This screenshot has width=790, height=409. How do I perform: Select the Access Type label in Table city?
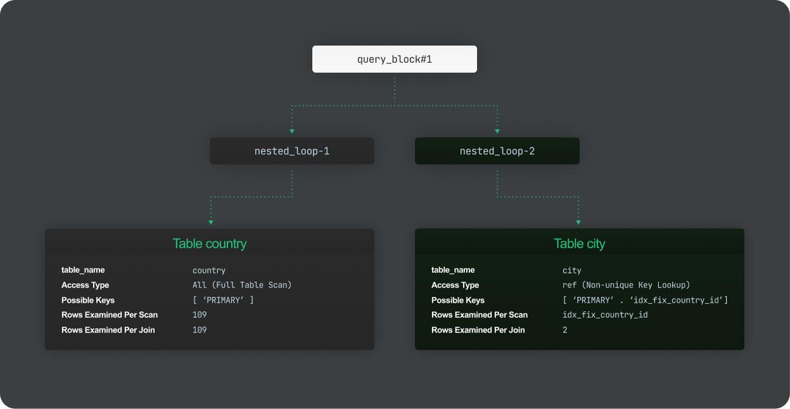point(455,285)
